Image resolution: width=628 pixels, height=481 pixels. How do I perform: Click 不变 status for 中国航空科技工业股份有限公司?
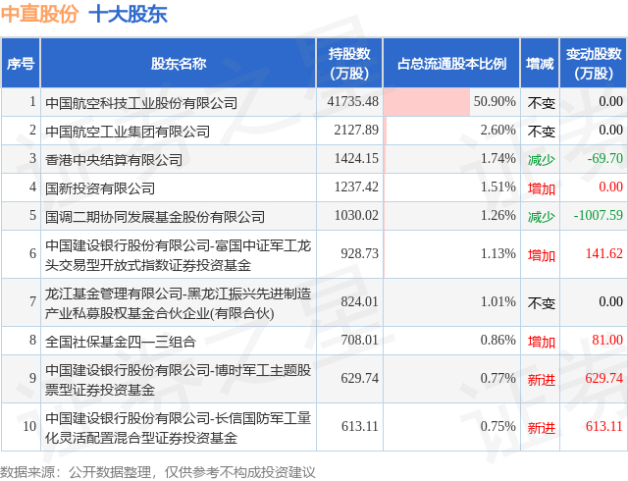coord(541,103)
